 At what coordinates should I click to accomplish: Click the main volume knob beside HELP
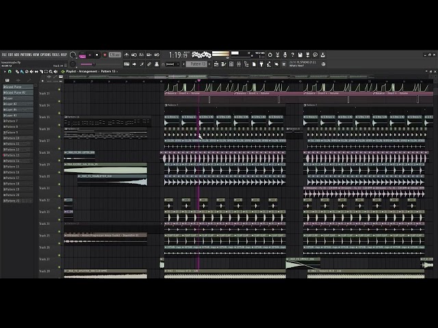click(73, 55)
